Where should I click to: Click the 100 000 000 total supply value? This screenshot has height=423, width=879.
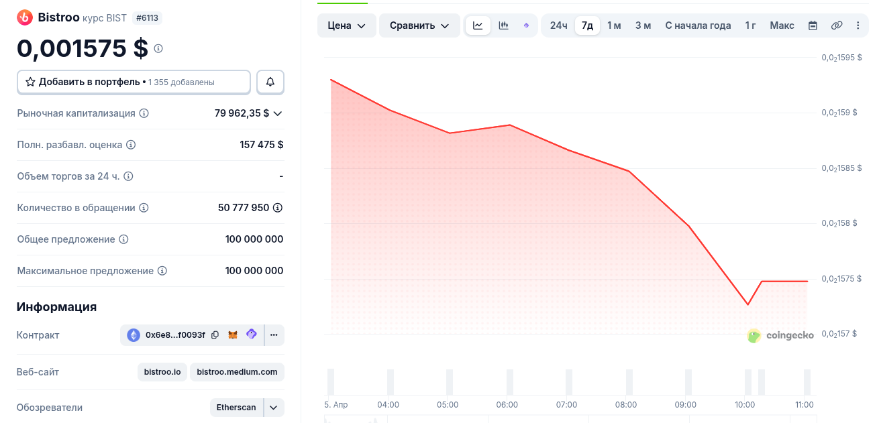[x=254, y=239]
